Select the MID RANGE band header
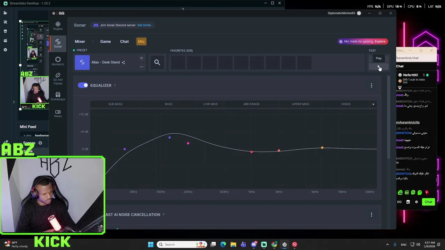This screenshot has width=445, height=250. (x=251, y=104)
